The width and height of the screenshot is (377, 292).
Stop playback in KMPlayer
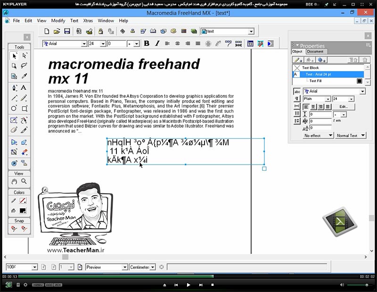[213, 285]
